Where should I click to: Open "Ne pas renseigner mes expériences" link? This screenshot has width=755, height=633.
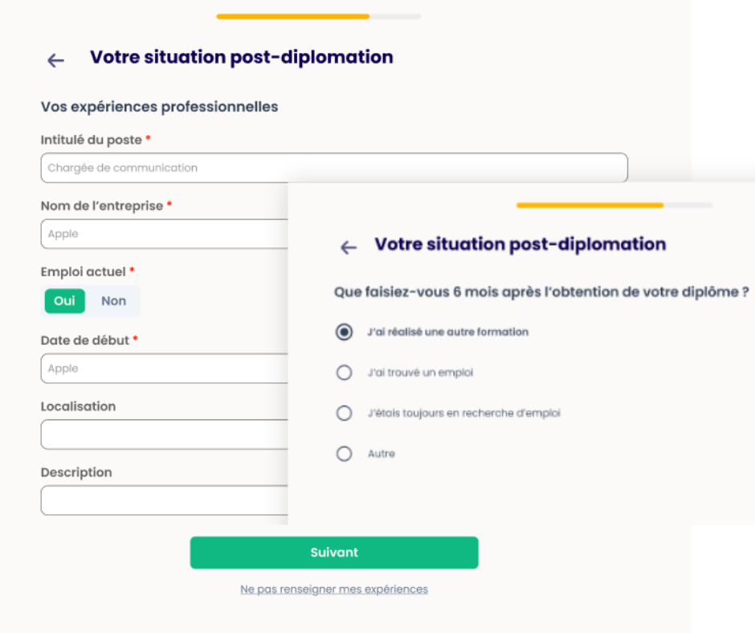pos(334,590)
